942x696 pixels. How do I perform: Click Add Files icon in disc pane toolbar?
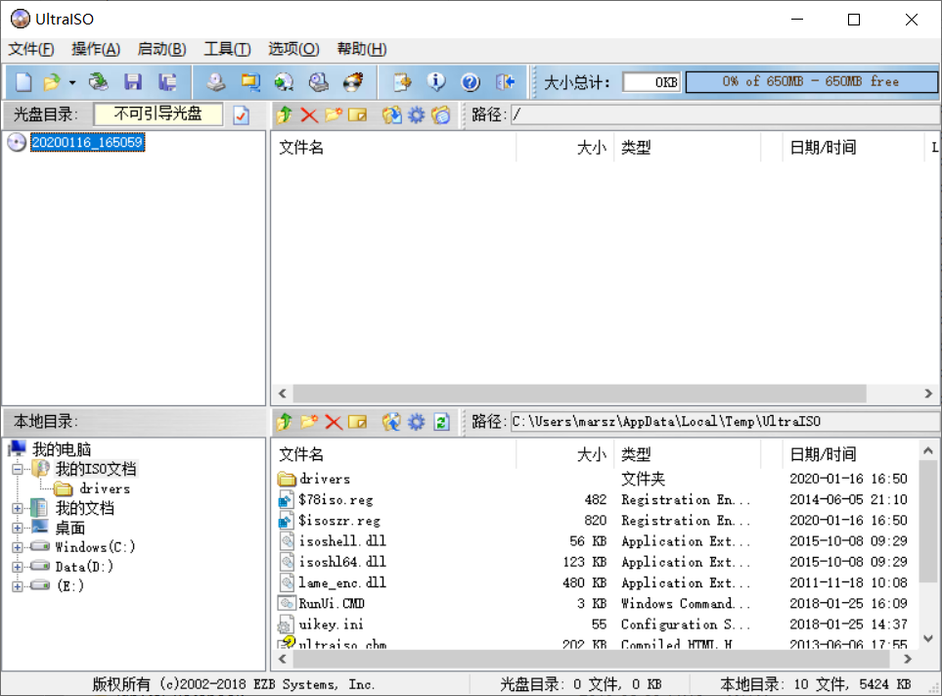391,115
